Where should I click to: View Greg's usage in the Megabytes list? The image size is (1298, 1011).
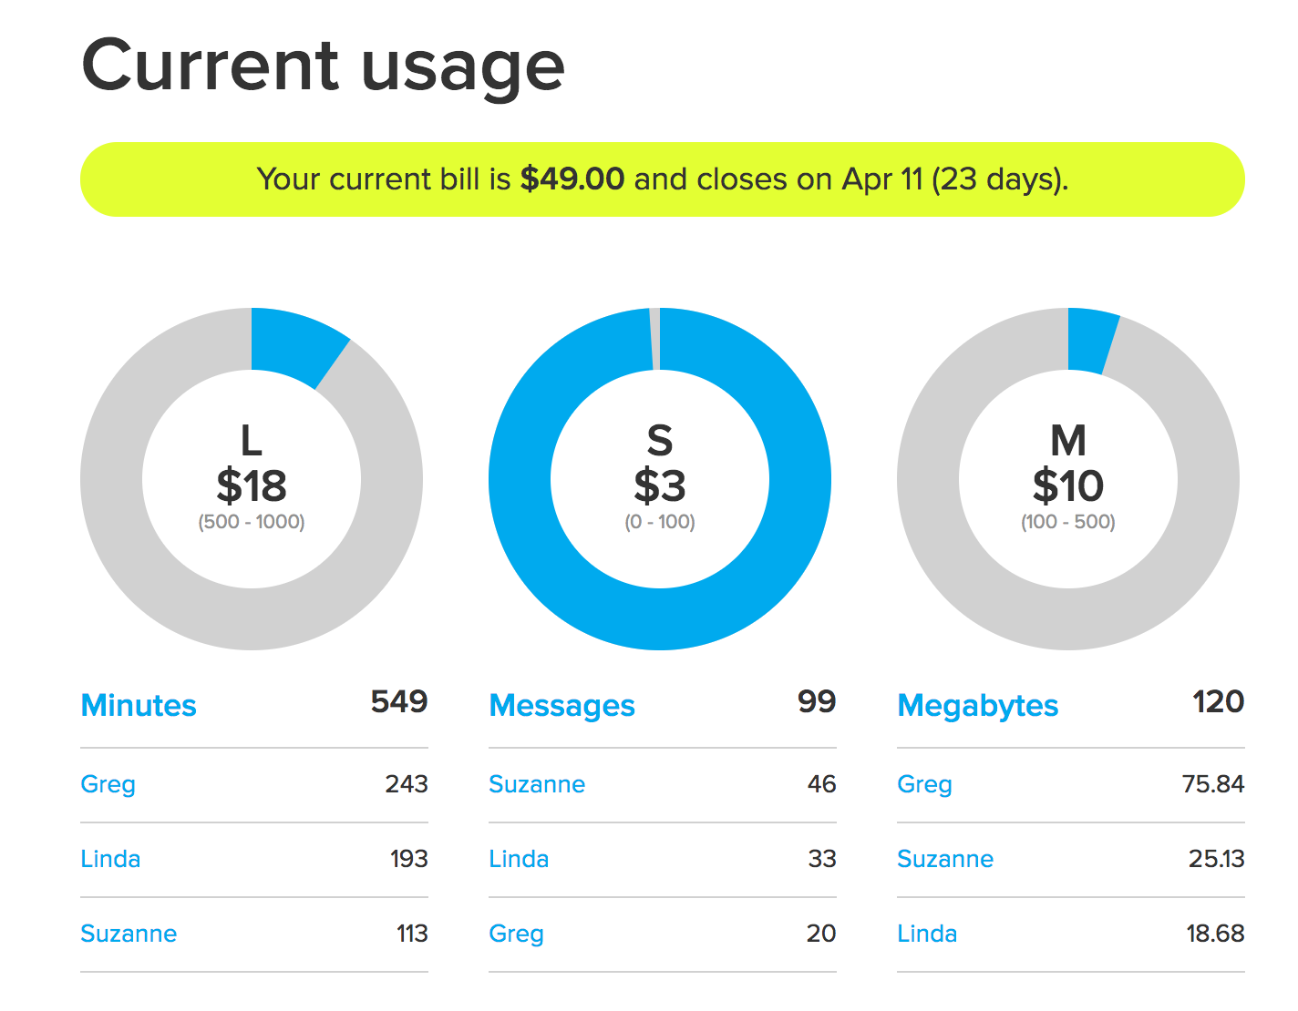(924, 784)
